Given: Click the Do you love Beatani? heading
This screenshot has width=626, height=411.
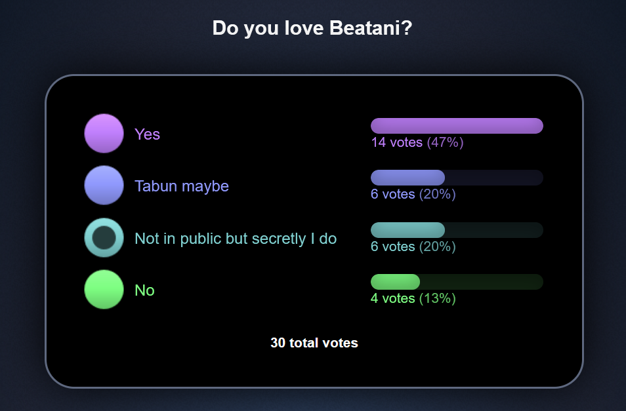Looking at the screenshot, I should tap(312, 29).
